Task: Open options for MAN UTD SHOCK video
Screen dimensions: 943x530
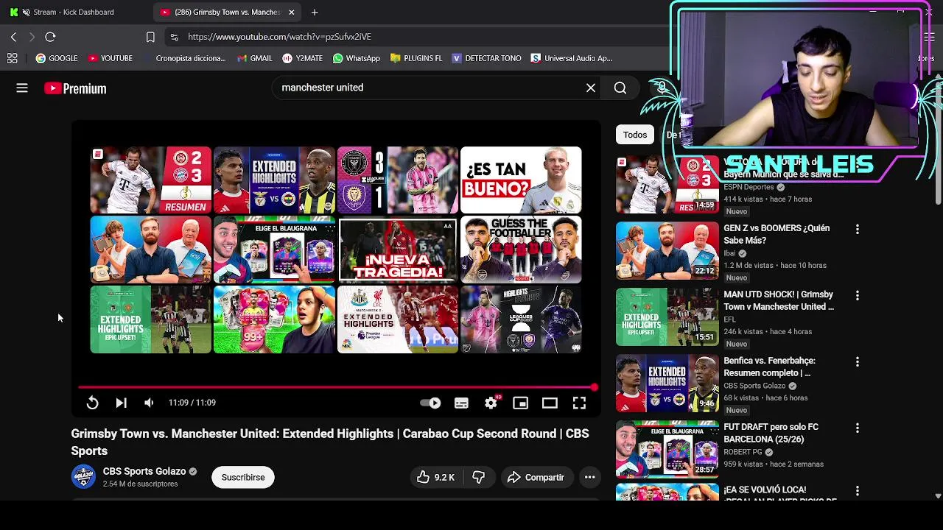Action: pyautogui.click(x=857, y=296)
